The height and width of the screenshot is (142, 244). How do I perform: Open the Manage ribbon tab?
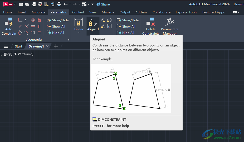point(108,12)
